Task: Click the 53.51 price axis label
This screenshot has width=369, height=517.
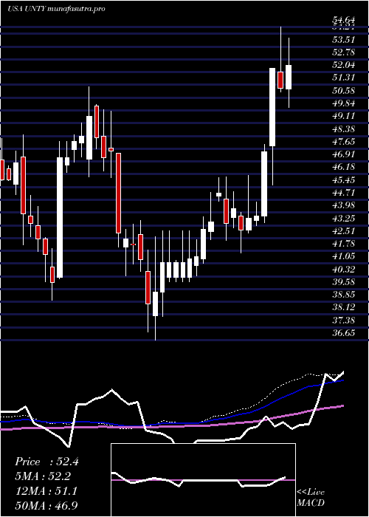Action: (x=344, y=40)
